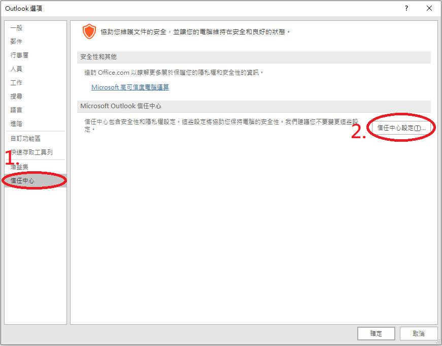The image size is (442, 346).
Task: Go to the 搜尋 options
Action: pyautogui.click(x=36, y=96)
